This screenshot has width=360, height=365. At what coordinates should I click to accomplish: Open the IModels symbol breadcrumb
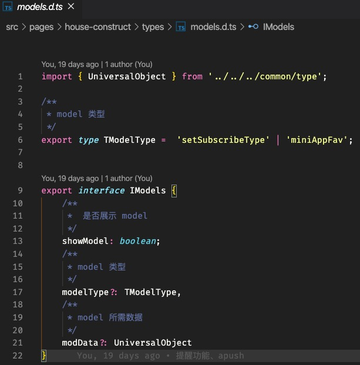click(x=278, y=27)
